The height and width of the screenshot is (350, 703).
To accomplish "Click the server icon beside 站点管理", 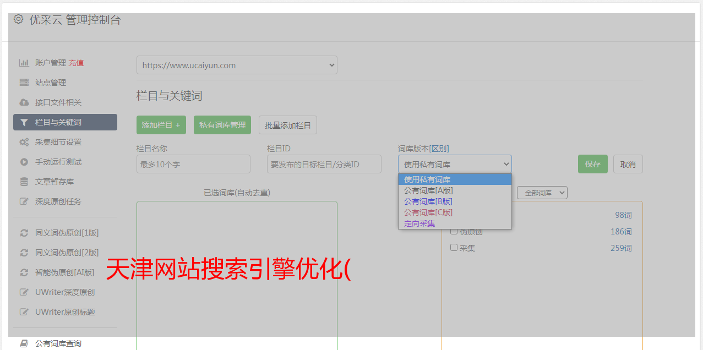I will [24, 83].
